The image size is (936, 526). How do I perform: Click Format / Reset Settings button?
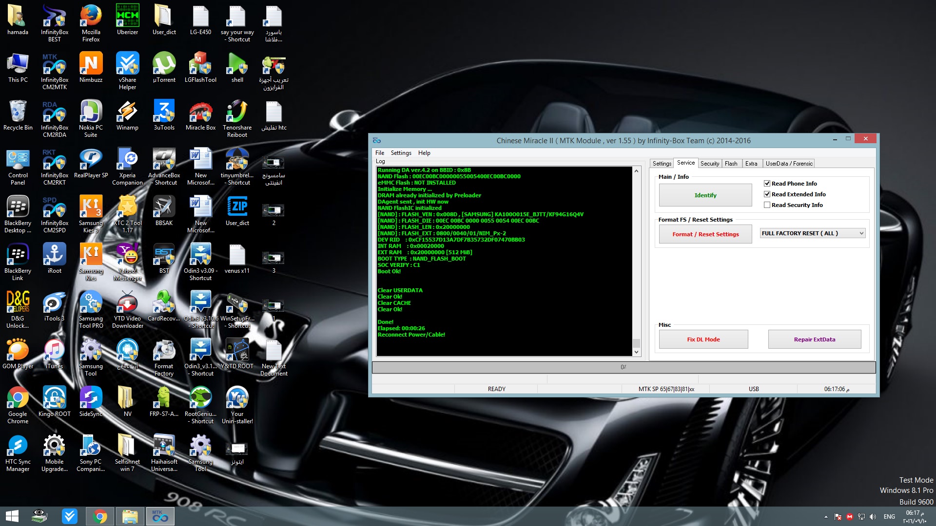coord(705,234)
